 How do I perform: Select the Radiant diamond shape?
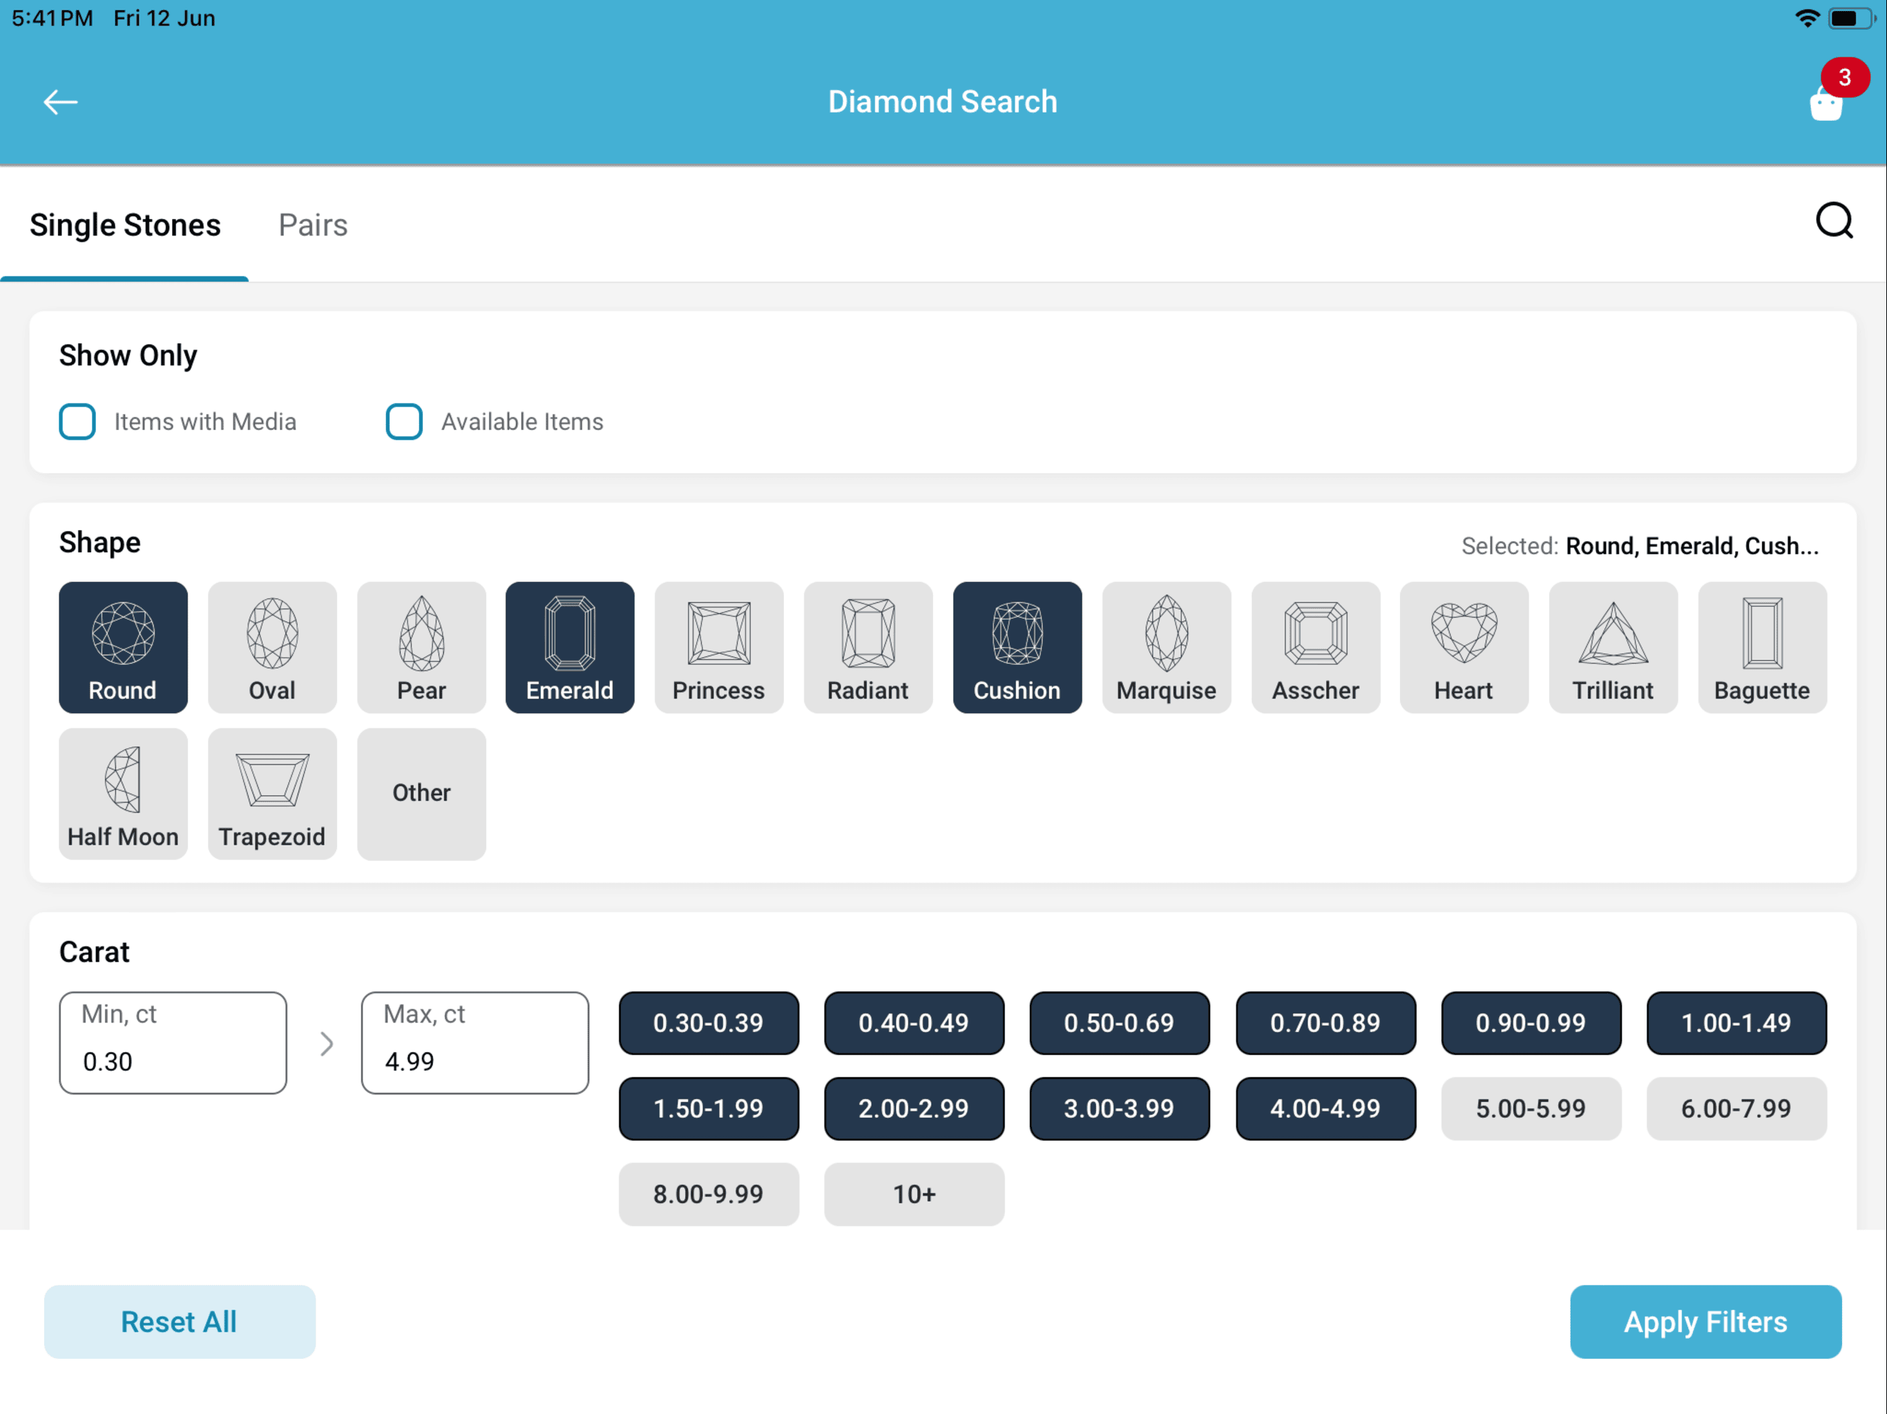[x=868, y=648]
